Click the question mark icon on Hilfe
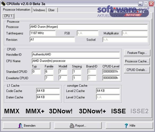The height and width of the screenshot is (132, 155). (x=126, y=126)
